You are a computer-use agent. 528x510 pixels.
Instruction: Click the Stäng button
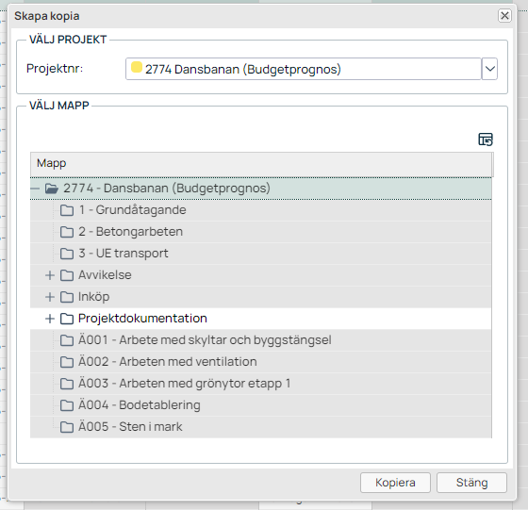[x=471, y=483]
